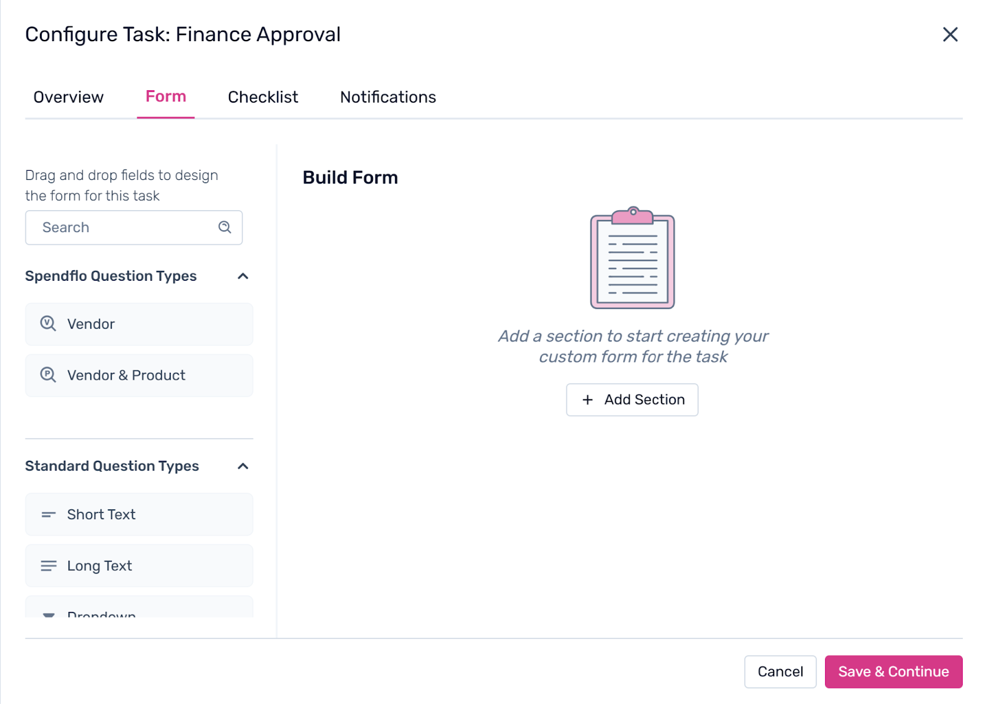Switch to the Overview tab

[68, 97]
